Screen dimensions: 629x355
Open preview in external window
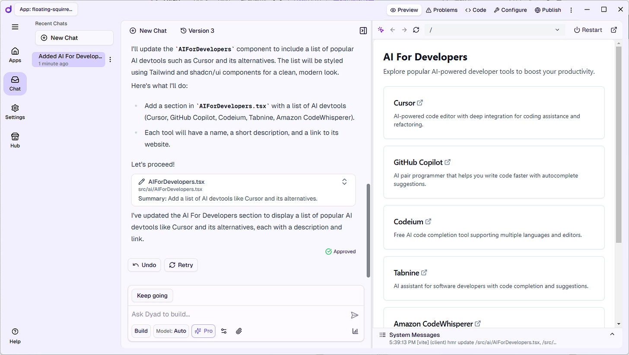614,30
